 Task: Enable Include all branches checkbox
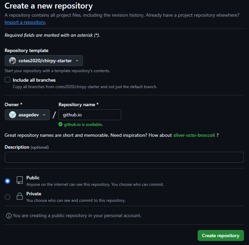pos(7,80)
